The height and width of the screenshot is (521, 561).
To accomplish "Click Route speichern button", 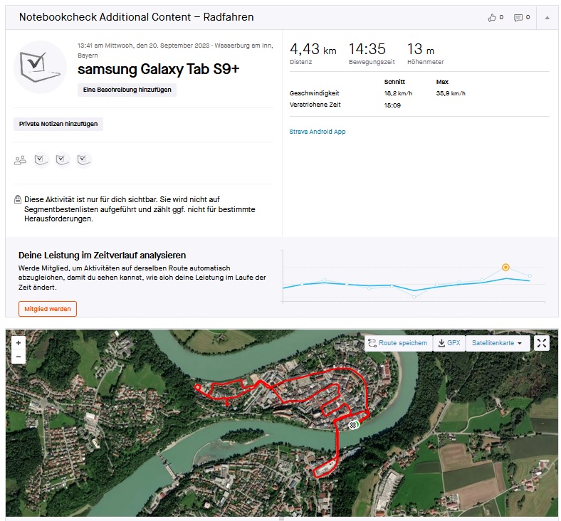I will (x=398, y=343).
